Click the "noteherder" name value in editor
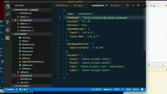Screen dimensions: 167x94 point(85,14)
